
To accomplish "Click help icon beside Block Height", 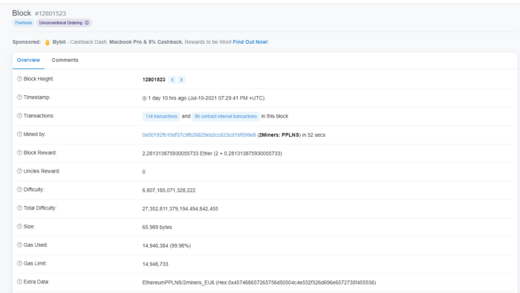I will point(19,79).
